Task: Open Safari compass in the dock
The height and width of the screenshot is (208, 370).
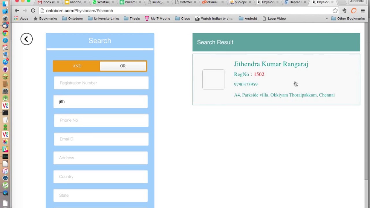Action: pos(5,40)
